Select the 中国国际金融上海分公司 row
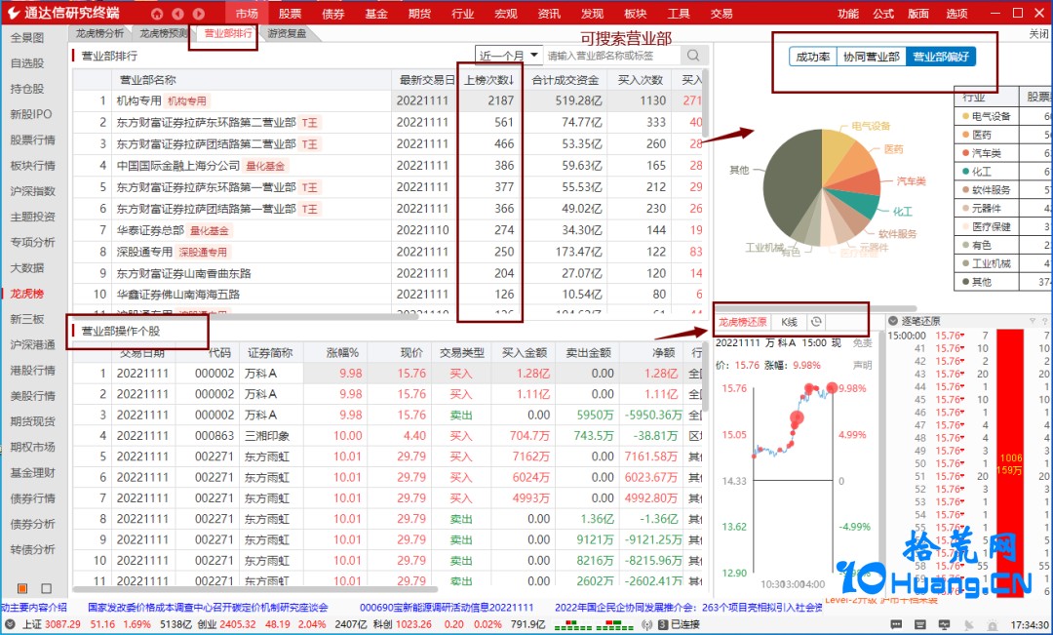This screenshot has width=1053, height=635. pyautogui.click(x=387, y=165)
